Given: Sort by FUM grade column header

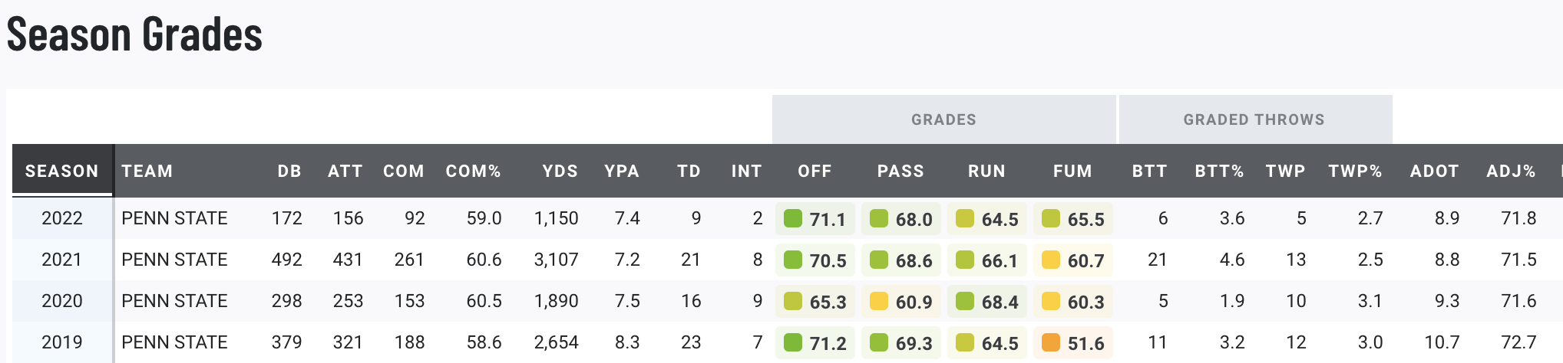Looking at the screenshot, I should tap(1072, 171).
